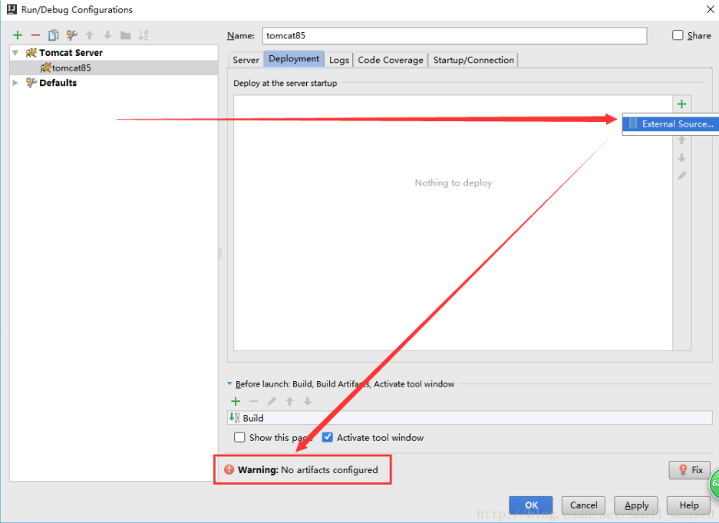Select tomcat85 configuration in tree
Viewport: 719px width, 523px height.
click(x=114, y=67)
